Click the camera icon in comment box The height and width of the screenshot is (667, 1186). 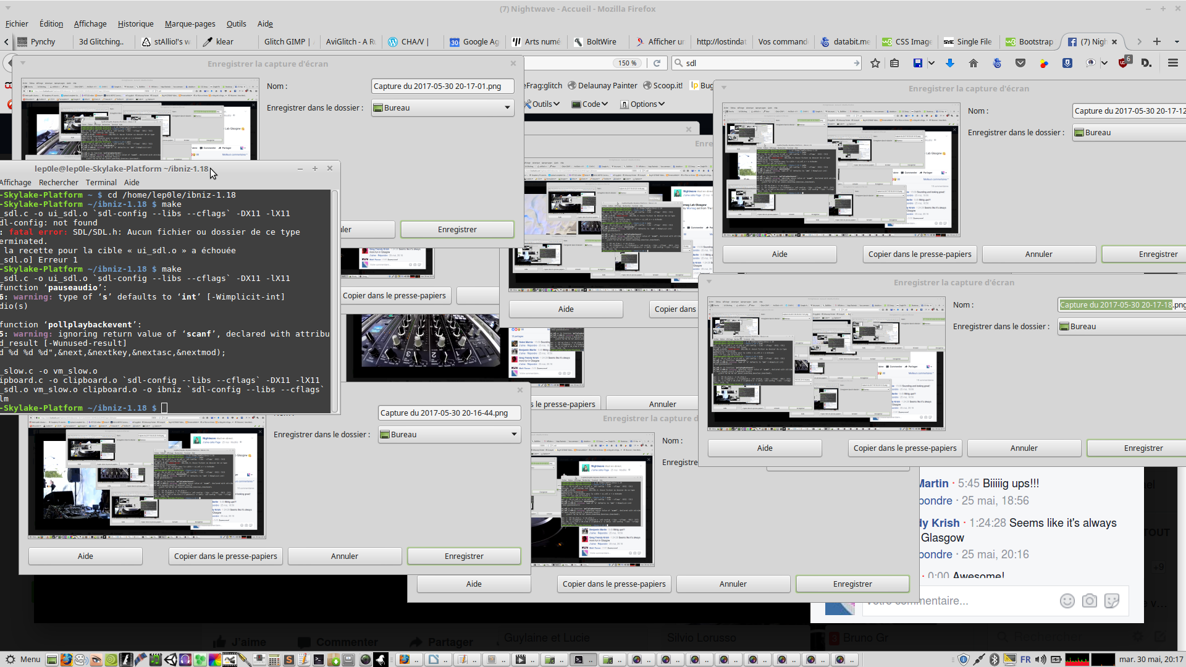point(1089,601)
